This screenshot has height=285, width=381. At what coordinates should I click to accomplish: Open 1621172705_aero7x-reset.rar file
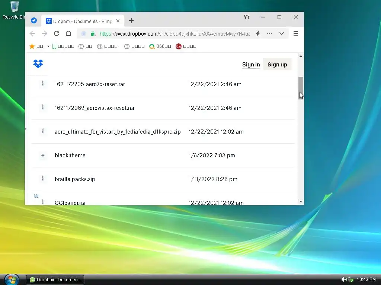point(90,84)
